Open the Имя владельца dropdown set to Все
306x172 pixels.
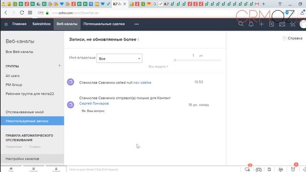[119, 58]
